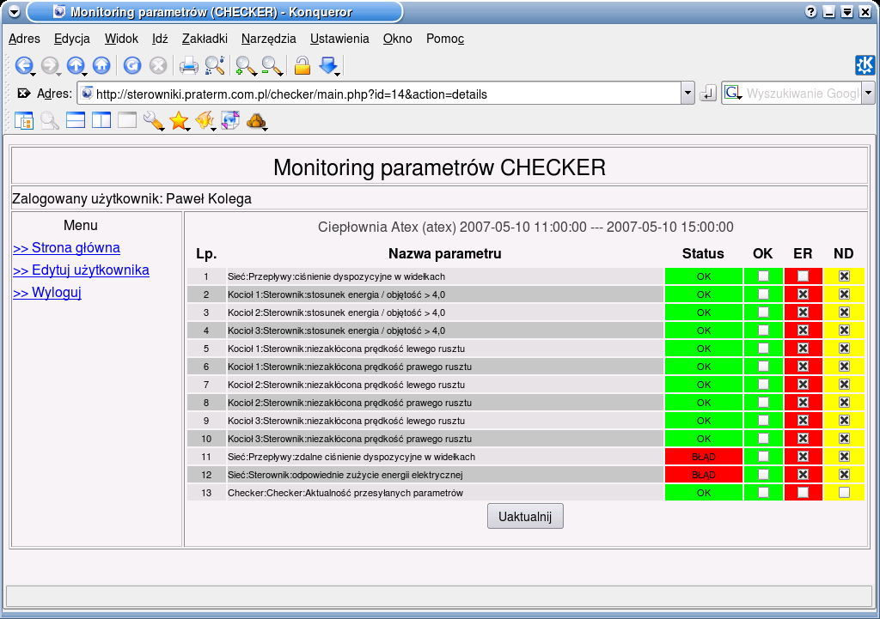
Task: Tick the ND checkbox in row 13
Action: 844,492
